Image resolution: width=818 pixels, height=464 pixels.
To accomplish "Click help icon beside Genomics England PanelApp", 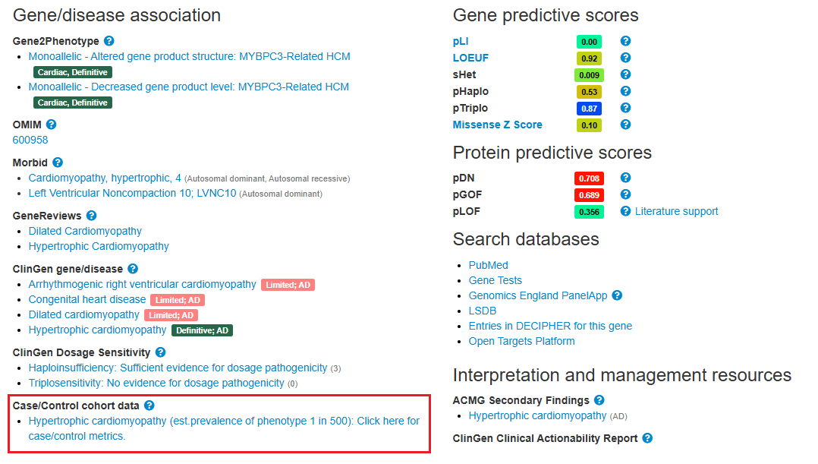I will pyautogui.click(x=617, y=295).
